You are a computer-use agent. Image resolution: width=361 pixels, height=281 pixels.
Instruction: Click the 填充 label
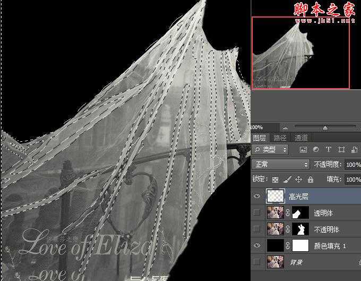[x=333, y=179]
